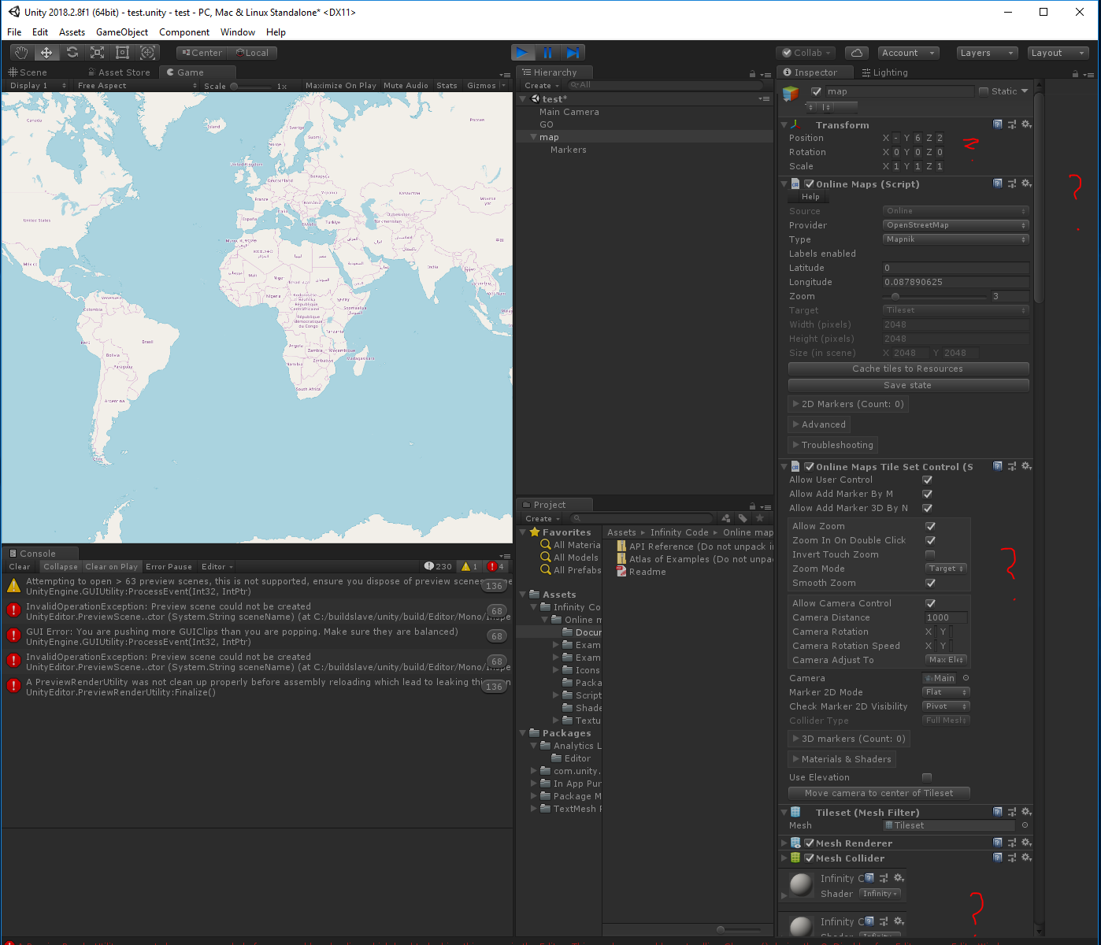Switch to the Scene tab
The image size is (1101, 945).
point(28,72)
